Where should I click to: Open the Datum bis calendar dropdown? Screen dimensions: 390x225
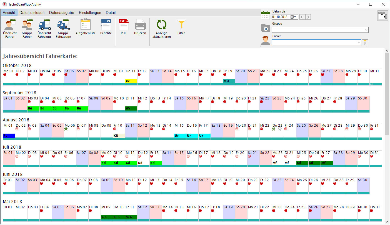(x=294, y=17)
